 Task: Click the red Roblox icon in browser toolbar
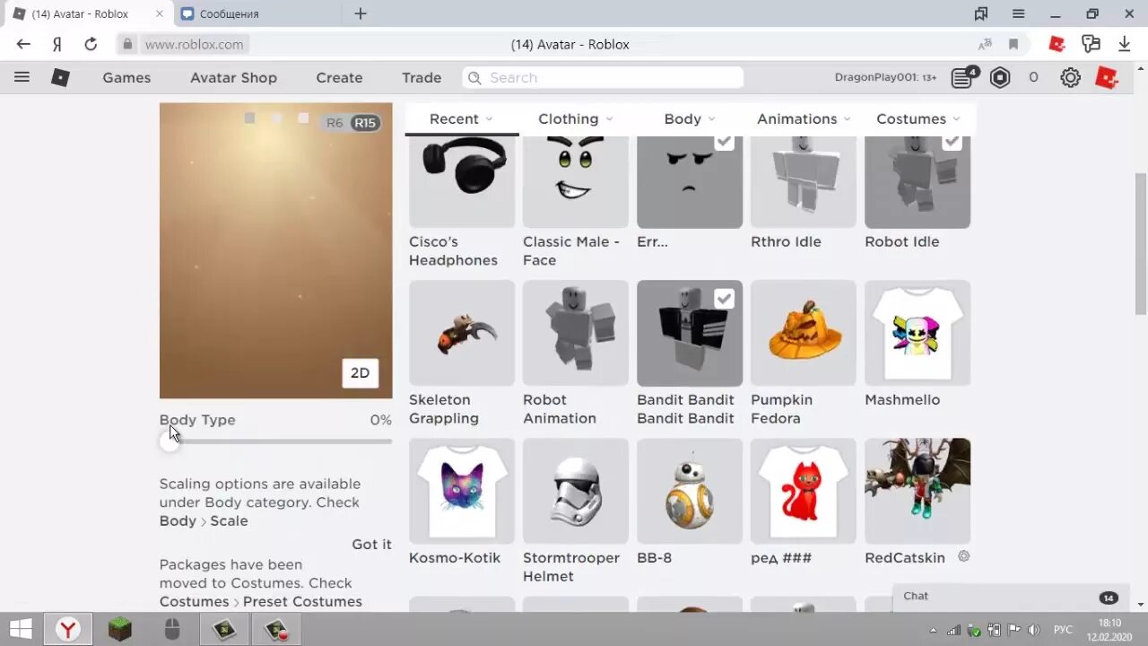point(1057,44)
